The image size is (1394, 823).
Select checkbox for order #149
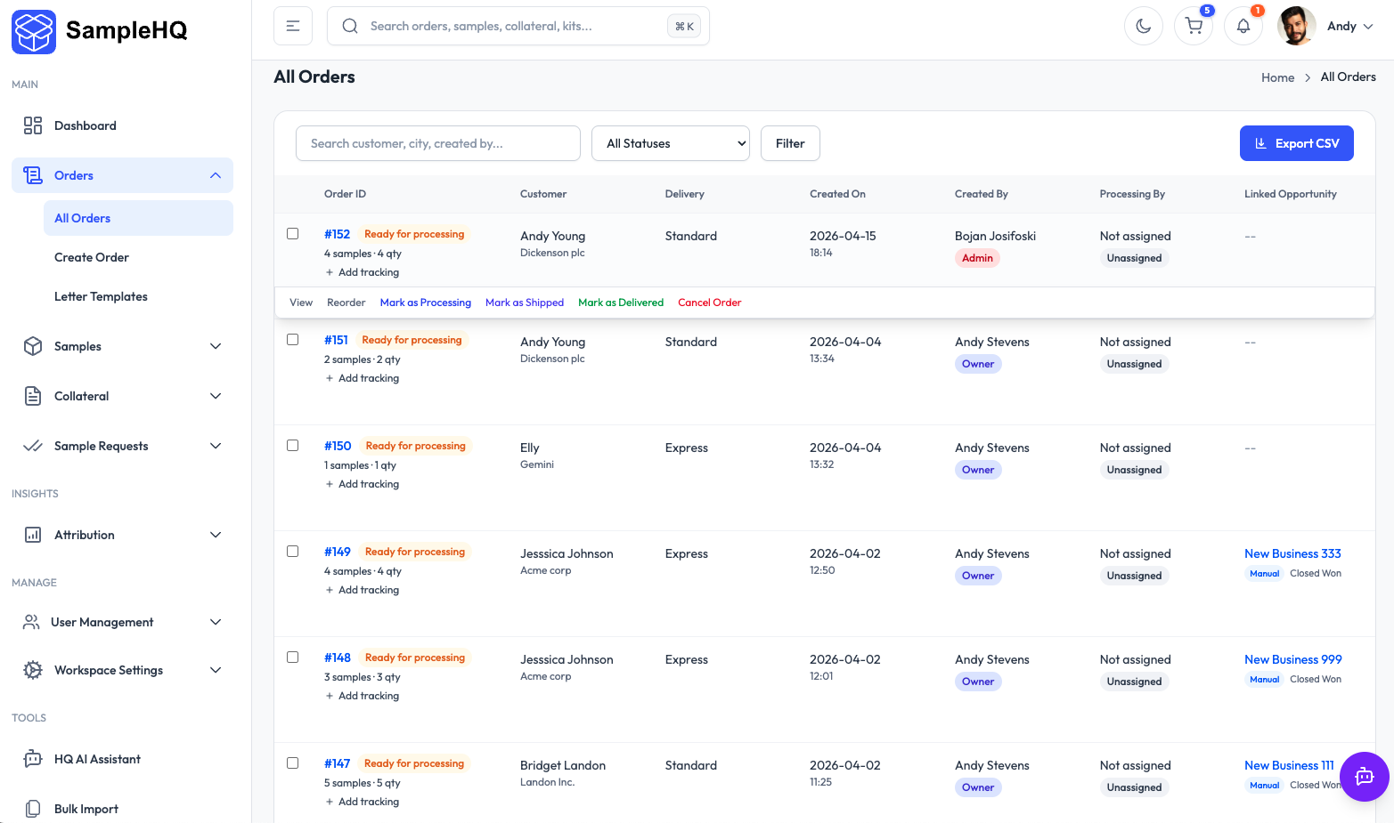(x=292, y=552)
